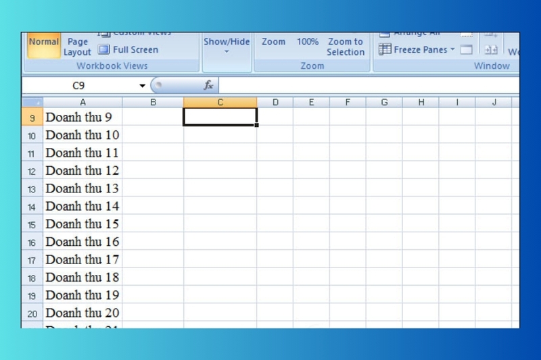Viewport: 541px width, 360px height.
Task: Select column H header
Action: [x=421, y=102]
